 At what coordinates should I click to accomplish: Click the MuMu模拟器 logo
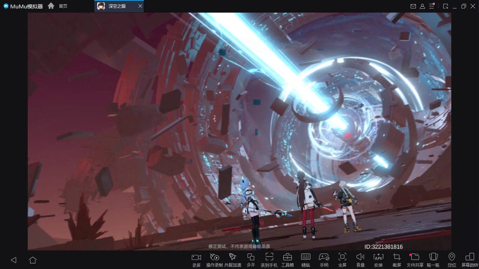click(x=23, y=6)
